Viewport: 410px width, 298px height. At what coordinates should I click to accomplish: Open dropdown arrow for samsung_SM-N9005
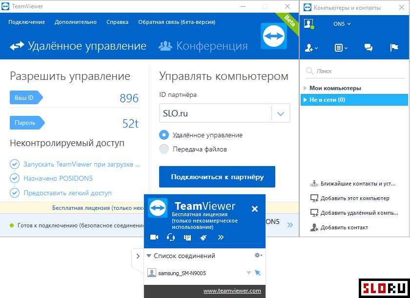[249, 273]
